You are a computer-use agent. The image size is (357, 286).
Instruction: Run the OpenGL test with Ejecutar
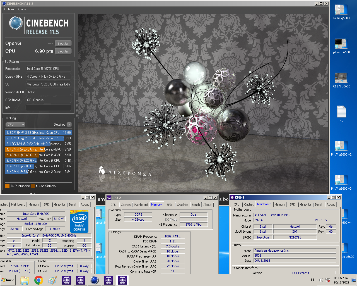pyautogui.click(x=63, y=44)
